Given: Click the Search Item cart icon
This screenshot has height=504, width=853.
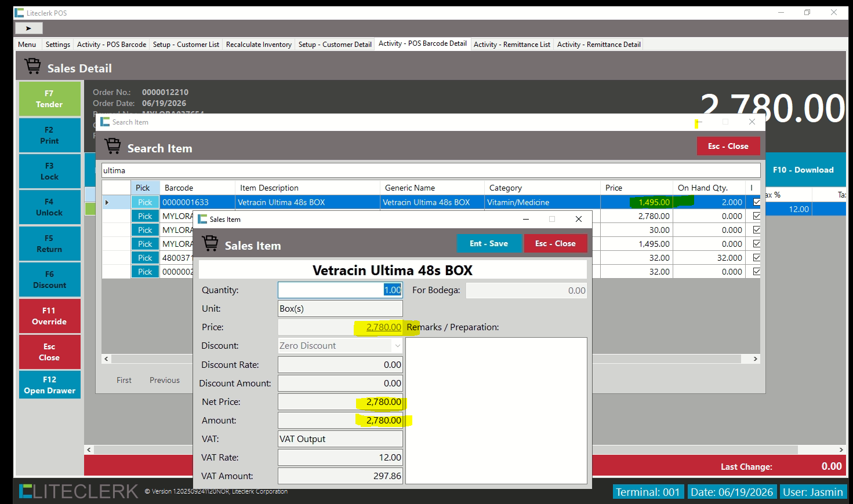Looking at the screenshot, I should 112,146.
